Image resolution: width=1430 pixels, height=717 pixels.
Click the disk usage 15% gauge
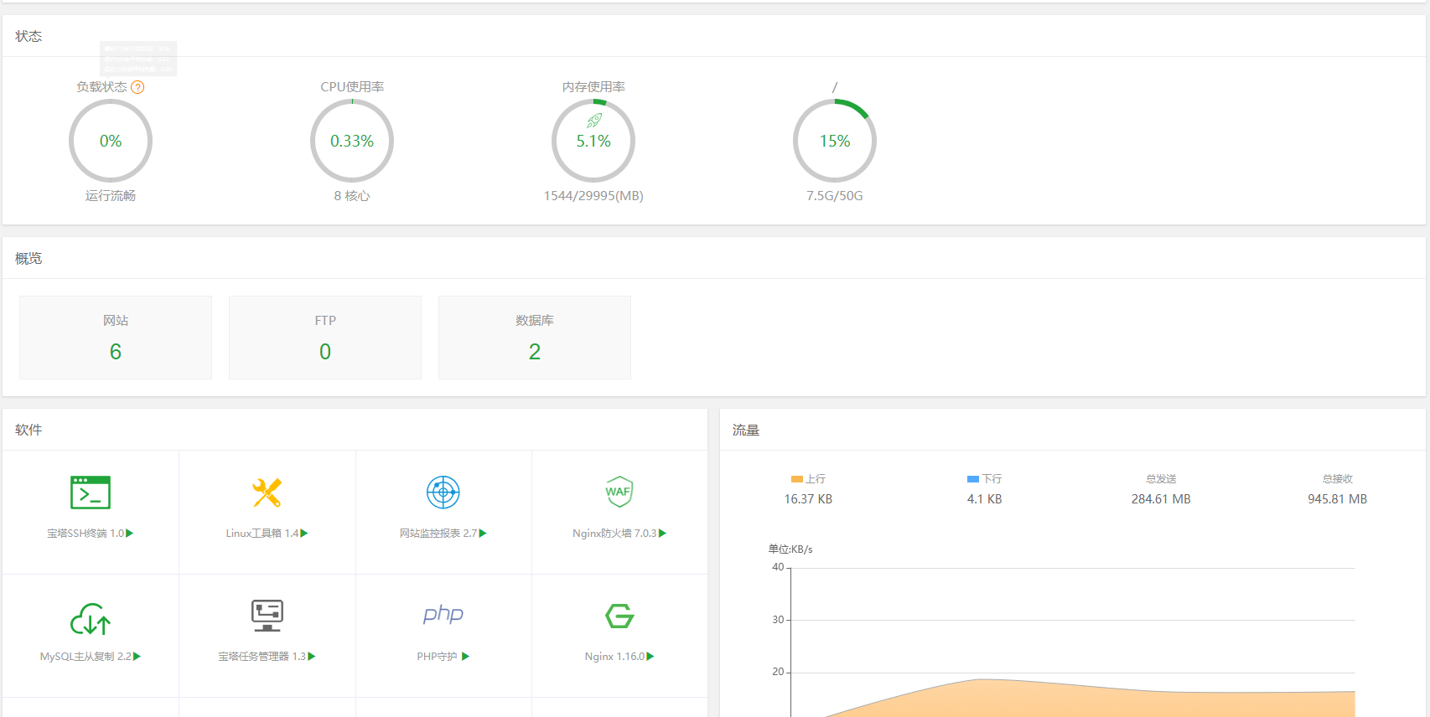(835, 141)
